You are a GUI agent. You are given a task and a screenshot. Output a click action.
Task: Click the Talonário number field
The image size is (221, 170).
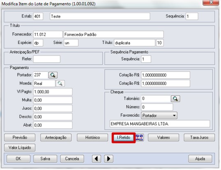point(156,99)
